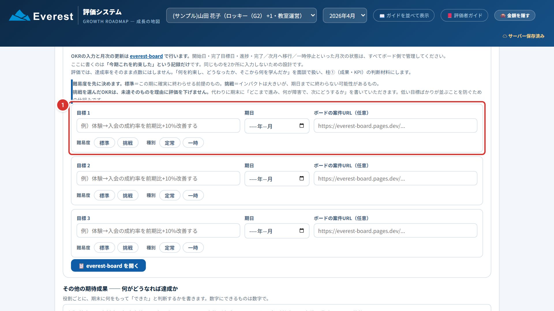
Task: Click 目標 3 期日 month field
Action: coord(277,231)
